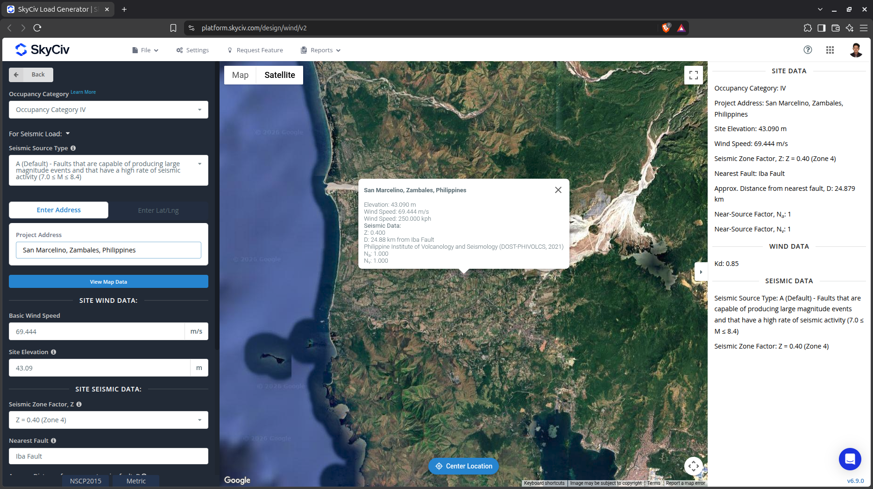Switch to Satellite view tab

point(280,75)
